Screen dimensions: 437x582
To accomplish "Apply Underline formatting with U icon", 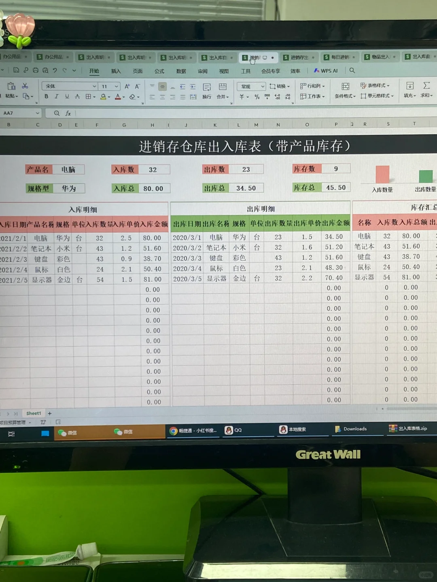I will [67, 97].
